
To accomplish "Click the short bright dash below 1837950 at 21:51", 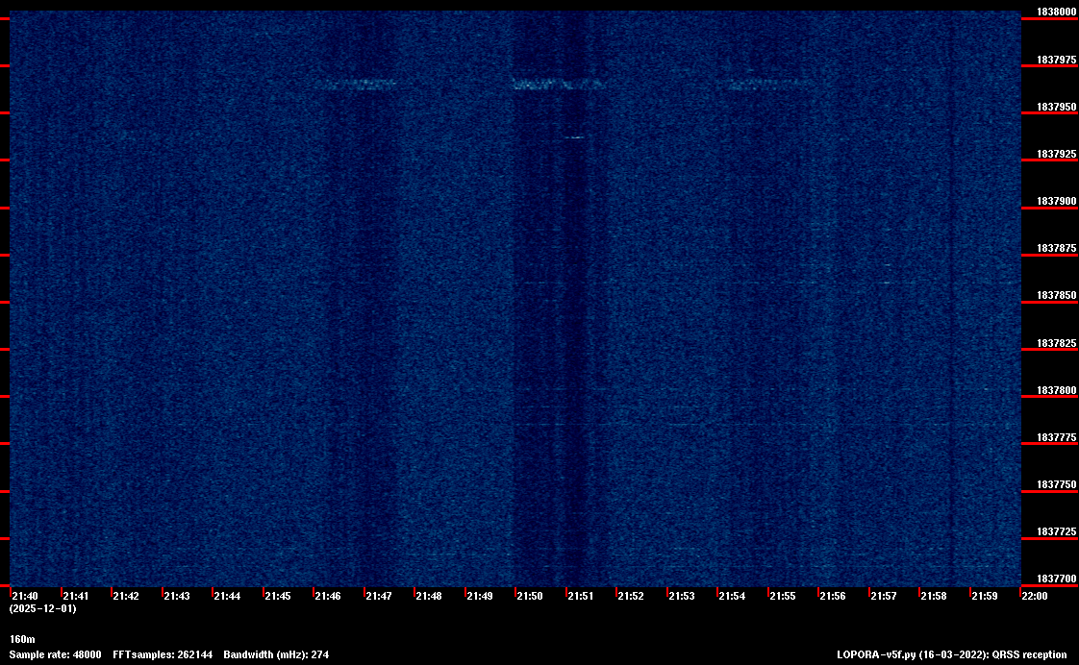I will point(574,137).
